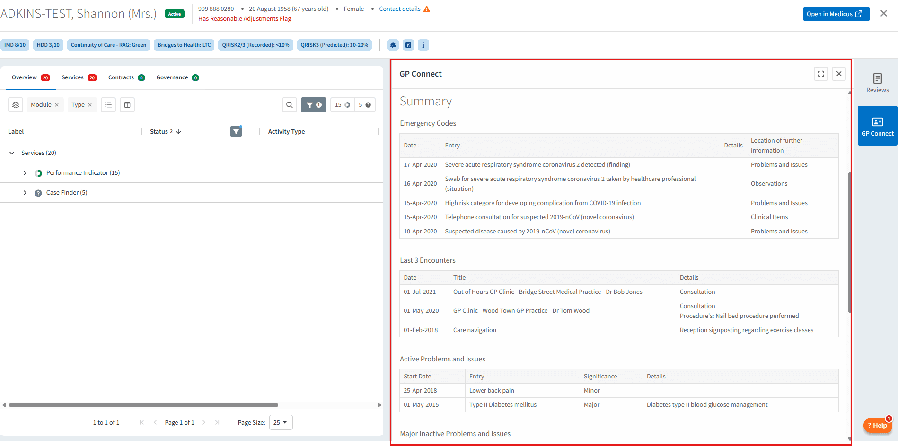Select 'Type II Diabetes mellitus' entry
Screen dimensions: 898x446
[x=503, y=404]
